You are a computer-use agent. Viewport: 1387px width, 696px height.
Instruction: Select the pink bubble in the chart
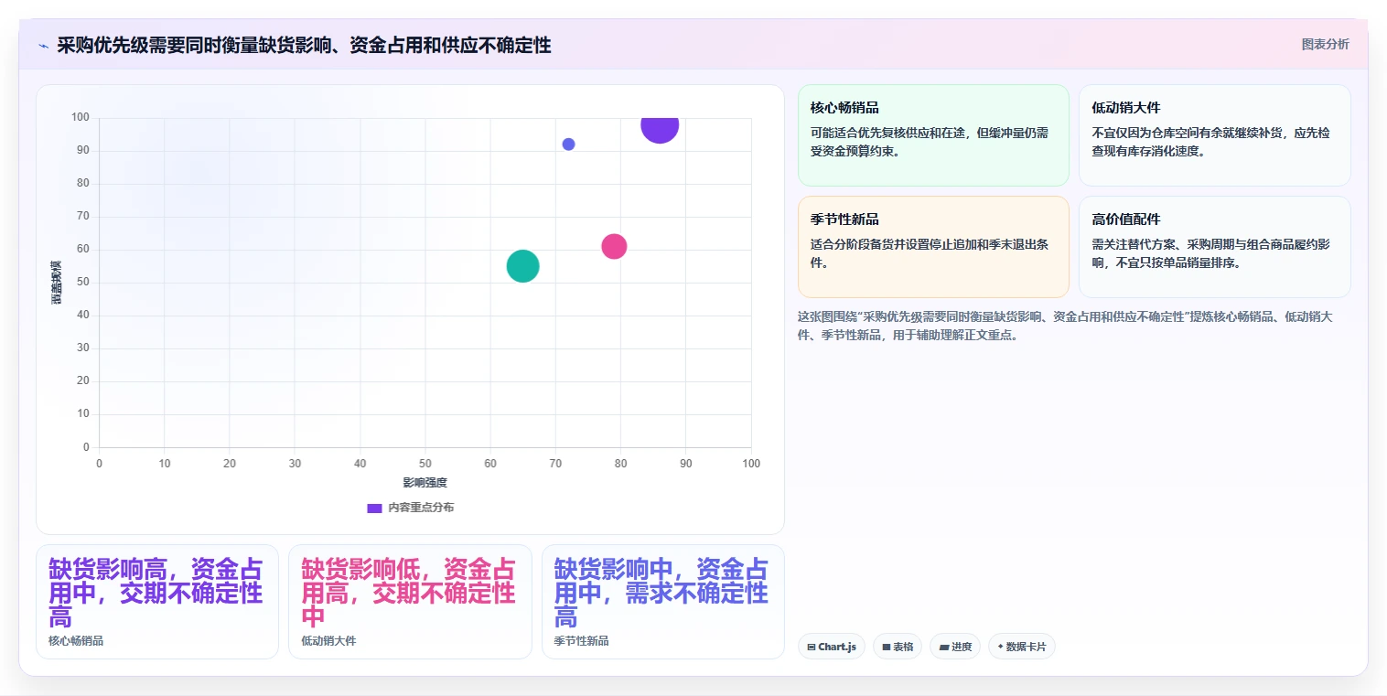tap(614, 246)
